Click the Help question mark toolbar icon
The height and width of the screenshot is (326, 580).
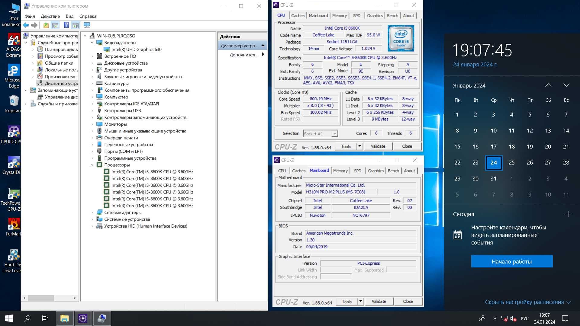(x=66, y=25)
